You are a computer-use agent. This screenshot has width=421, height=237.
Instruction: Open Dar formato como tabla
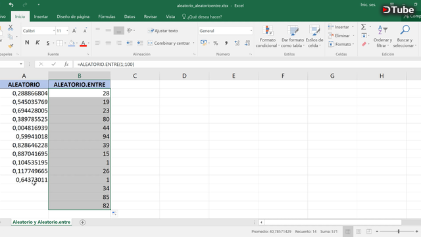click(293, 37)
